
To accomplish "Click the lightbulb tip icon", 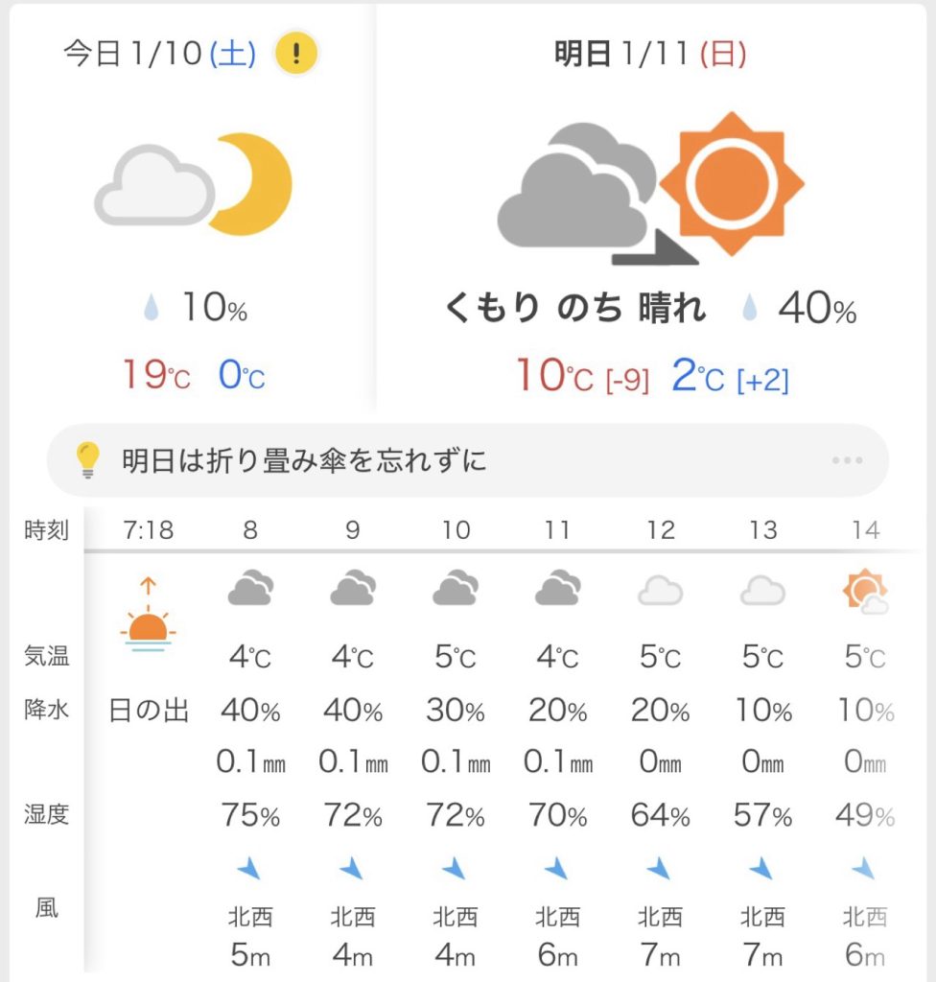I will [88, 461].
